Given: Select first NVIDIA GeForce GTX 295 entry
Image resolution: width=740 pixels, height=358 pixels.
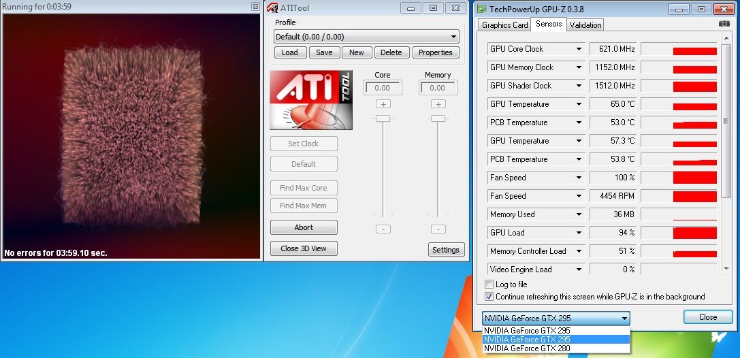Looking at the screenshot, I should tap(556, 331).
